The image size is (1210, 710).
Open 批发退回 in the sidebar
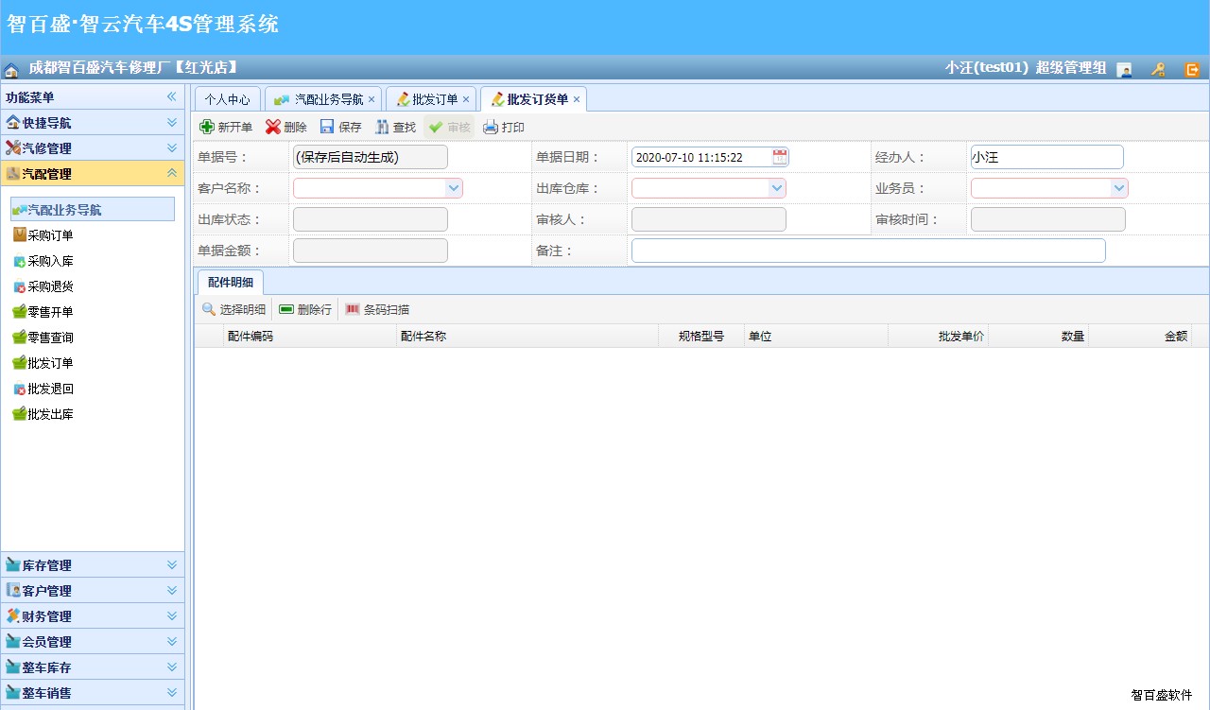coord(43,389)
